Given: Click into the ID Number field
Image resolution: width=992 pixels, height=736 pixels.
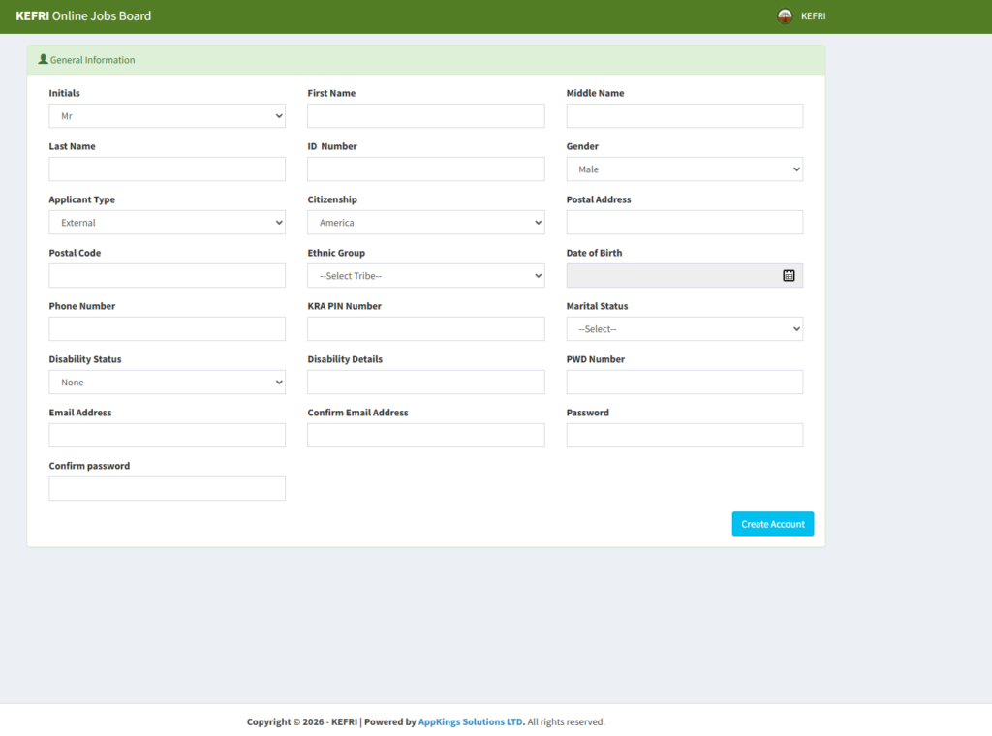Looking at the screenshot, I should point(425,169).
